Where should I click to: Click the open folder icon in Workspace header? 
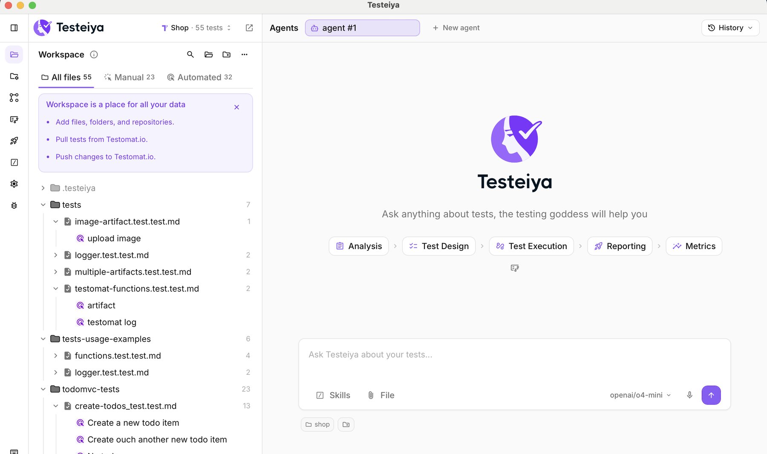[x=208, y=55]
